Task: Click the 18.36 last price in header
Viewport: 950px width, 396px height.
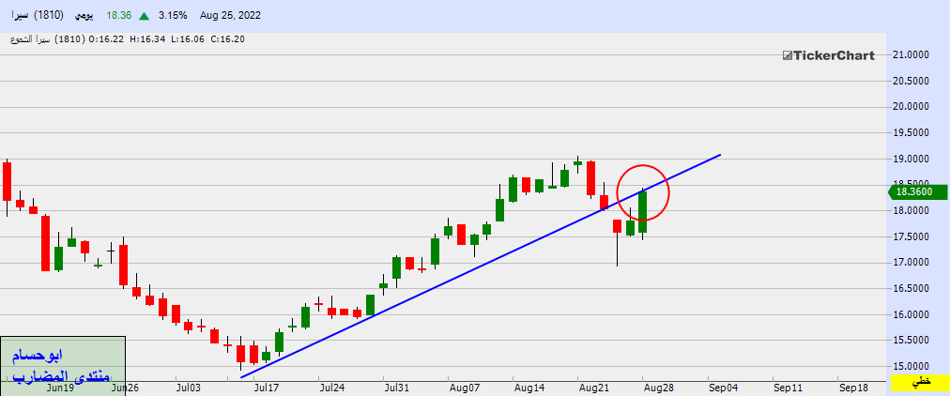Action: pyautogui.click(x=118, y=15)
